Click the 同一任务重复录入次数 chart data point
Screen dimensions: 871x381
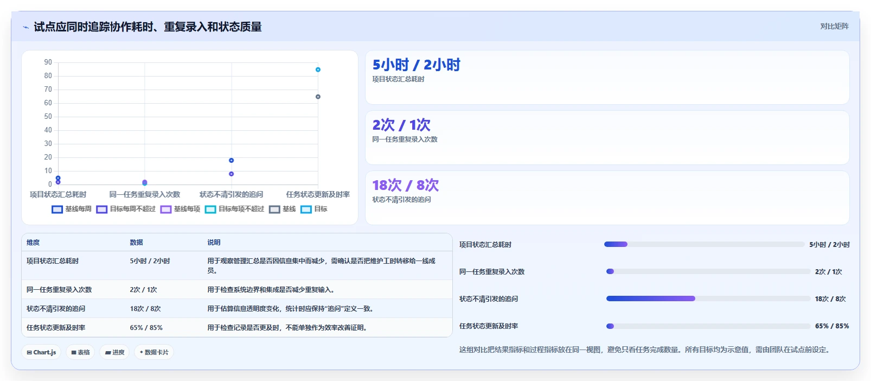144,182
